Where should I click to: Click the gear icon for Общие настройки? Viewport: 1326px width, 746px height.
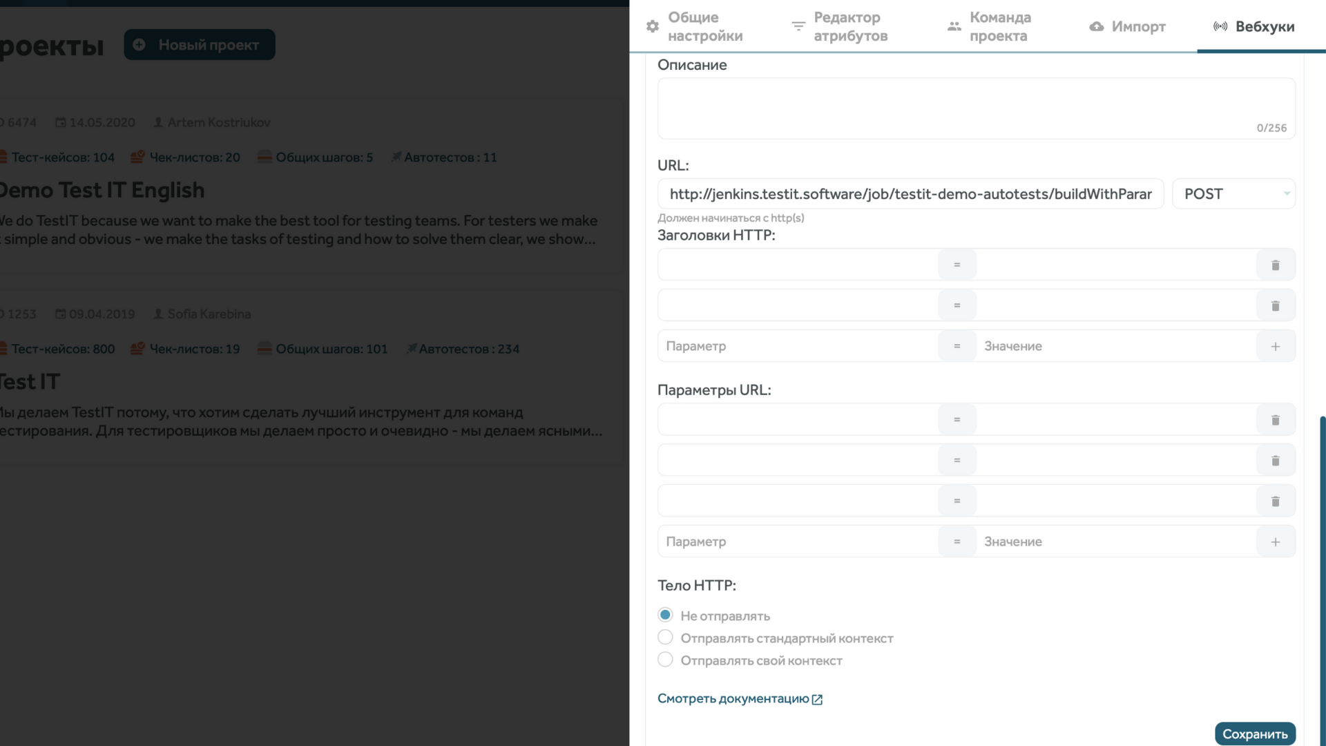coord(652,26)
